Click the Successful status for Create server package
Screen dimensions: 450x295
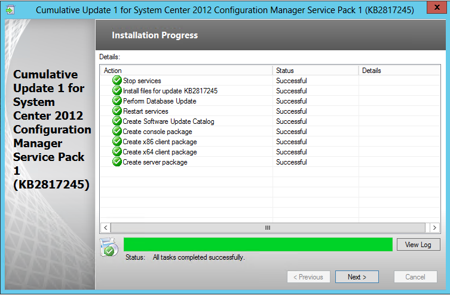(291, 162)
